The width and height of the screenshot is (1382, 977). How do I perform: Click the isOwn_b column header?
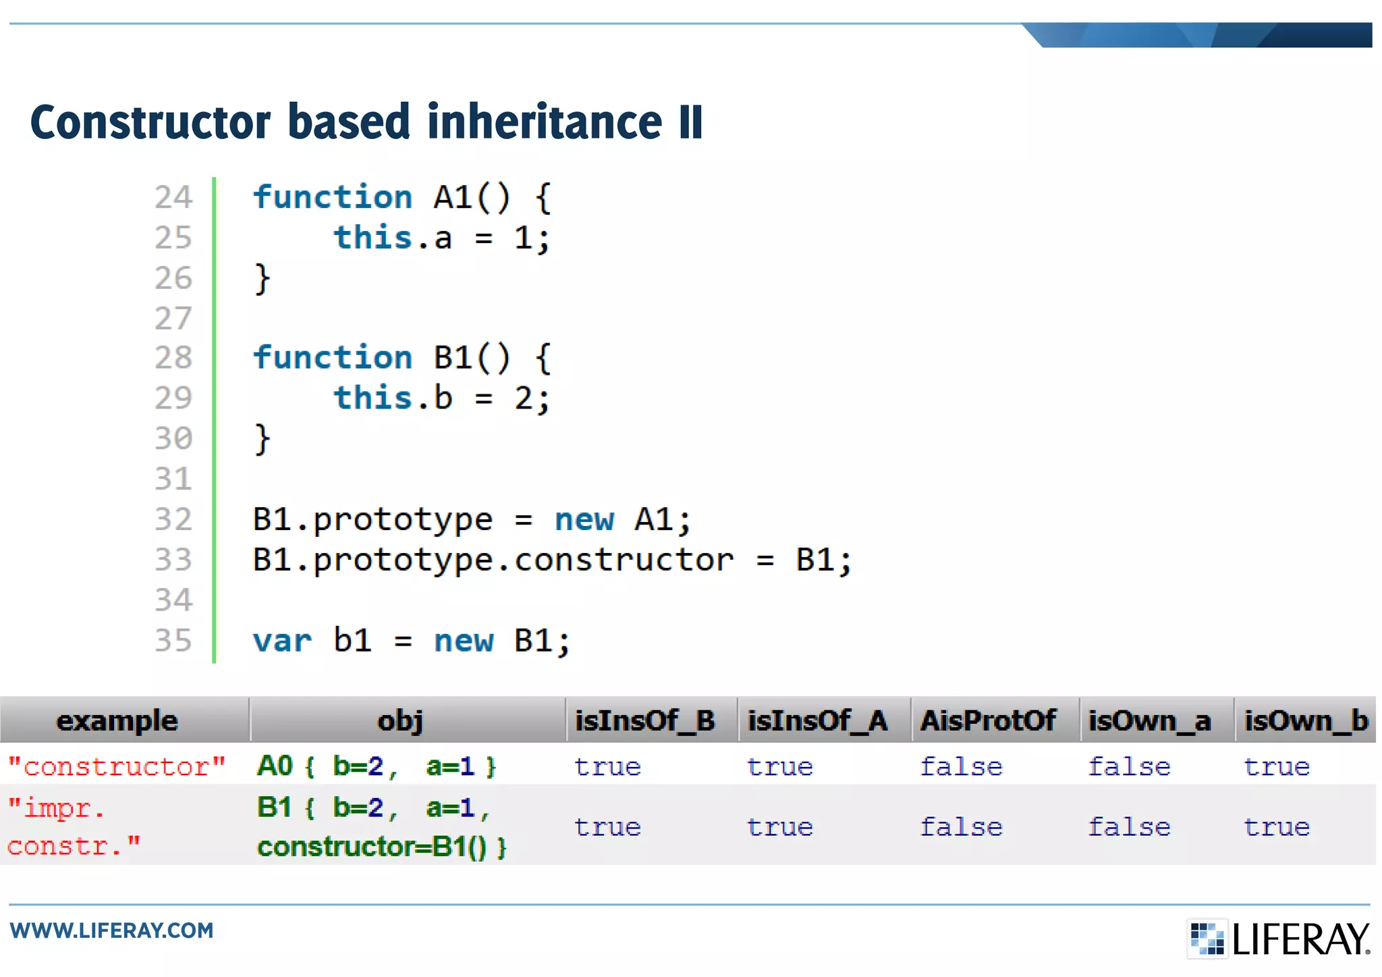pyautogui.click(x=1306, y=720)
